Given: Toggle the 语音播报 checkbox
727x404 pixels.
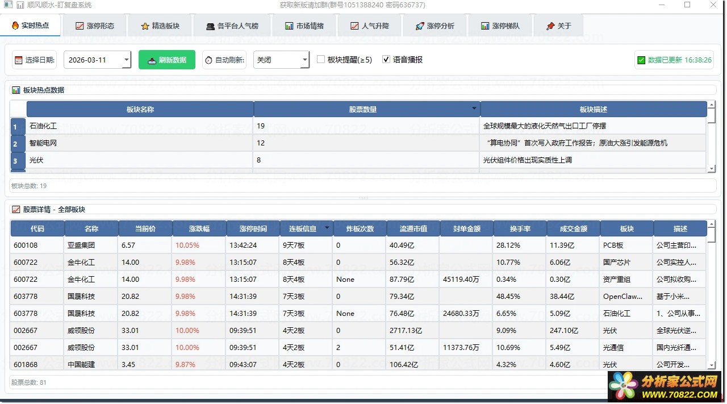Looking at the screenshot, I should (x=386, y=60).
